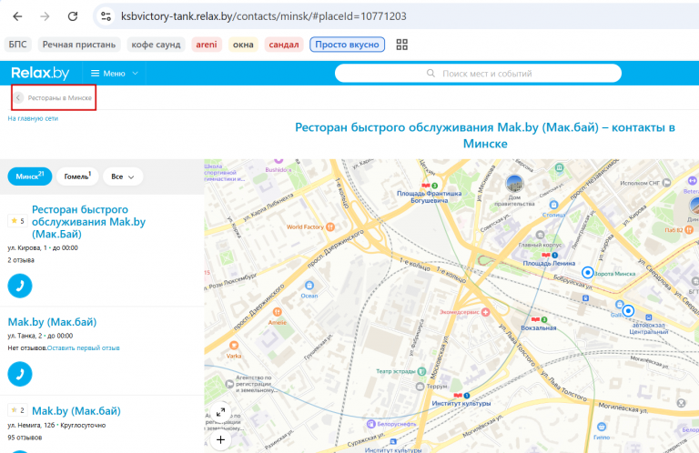Click Экомедсервис marker on map
Image resolution: width=699 pixels, height=453 pixels.
[x=485, y=312]
